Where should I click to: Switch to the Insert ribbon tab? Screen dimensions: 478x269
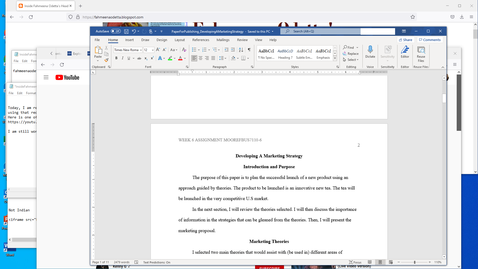tap(130, 40)
